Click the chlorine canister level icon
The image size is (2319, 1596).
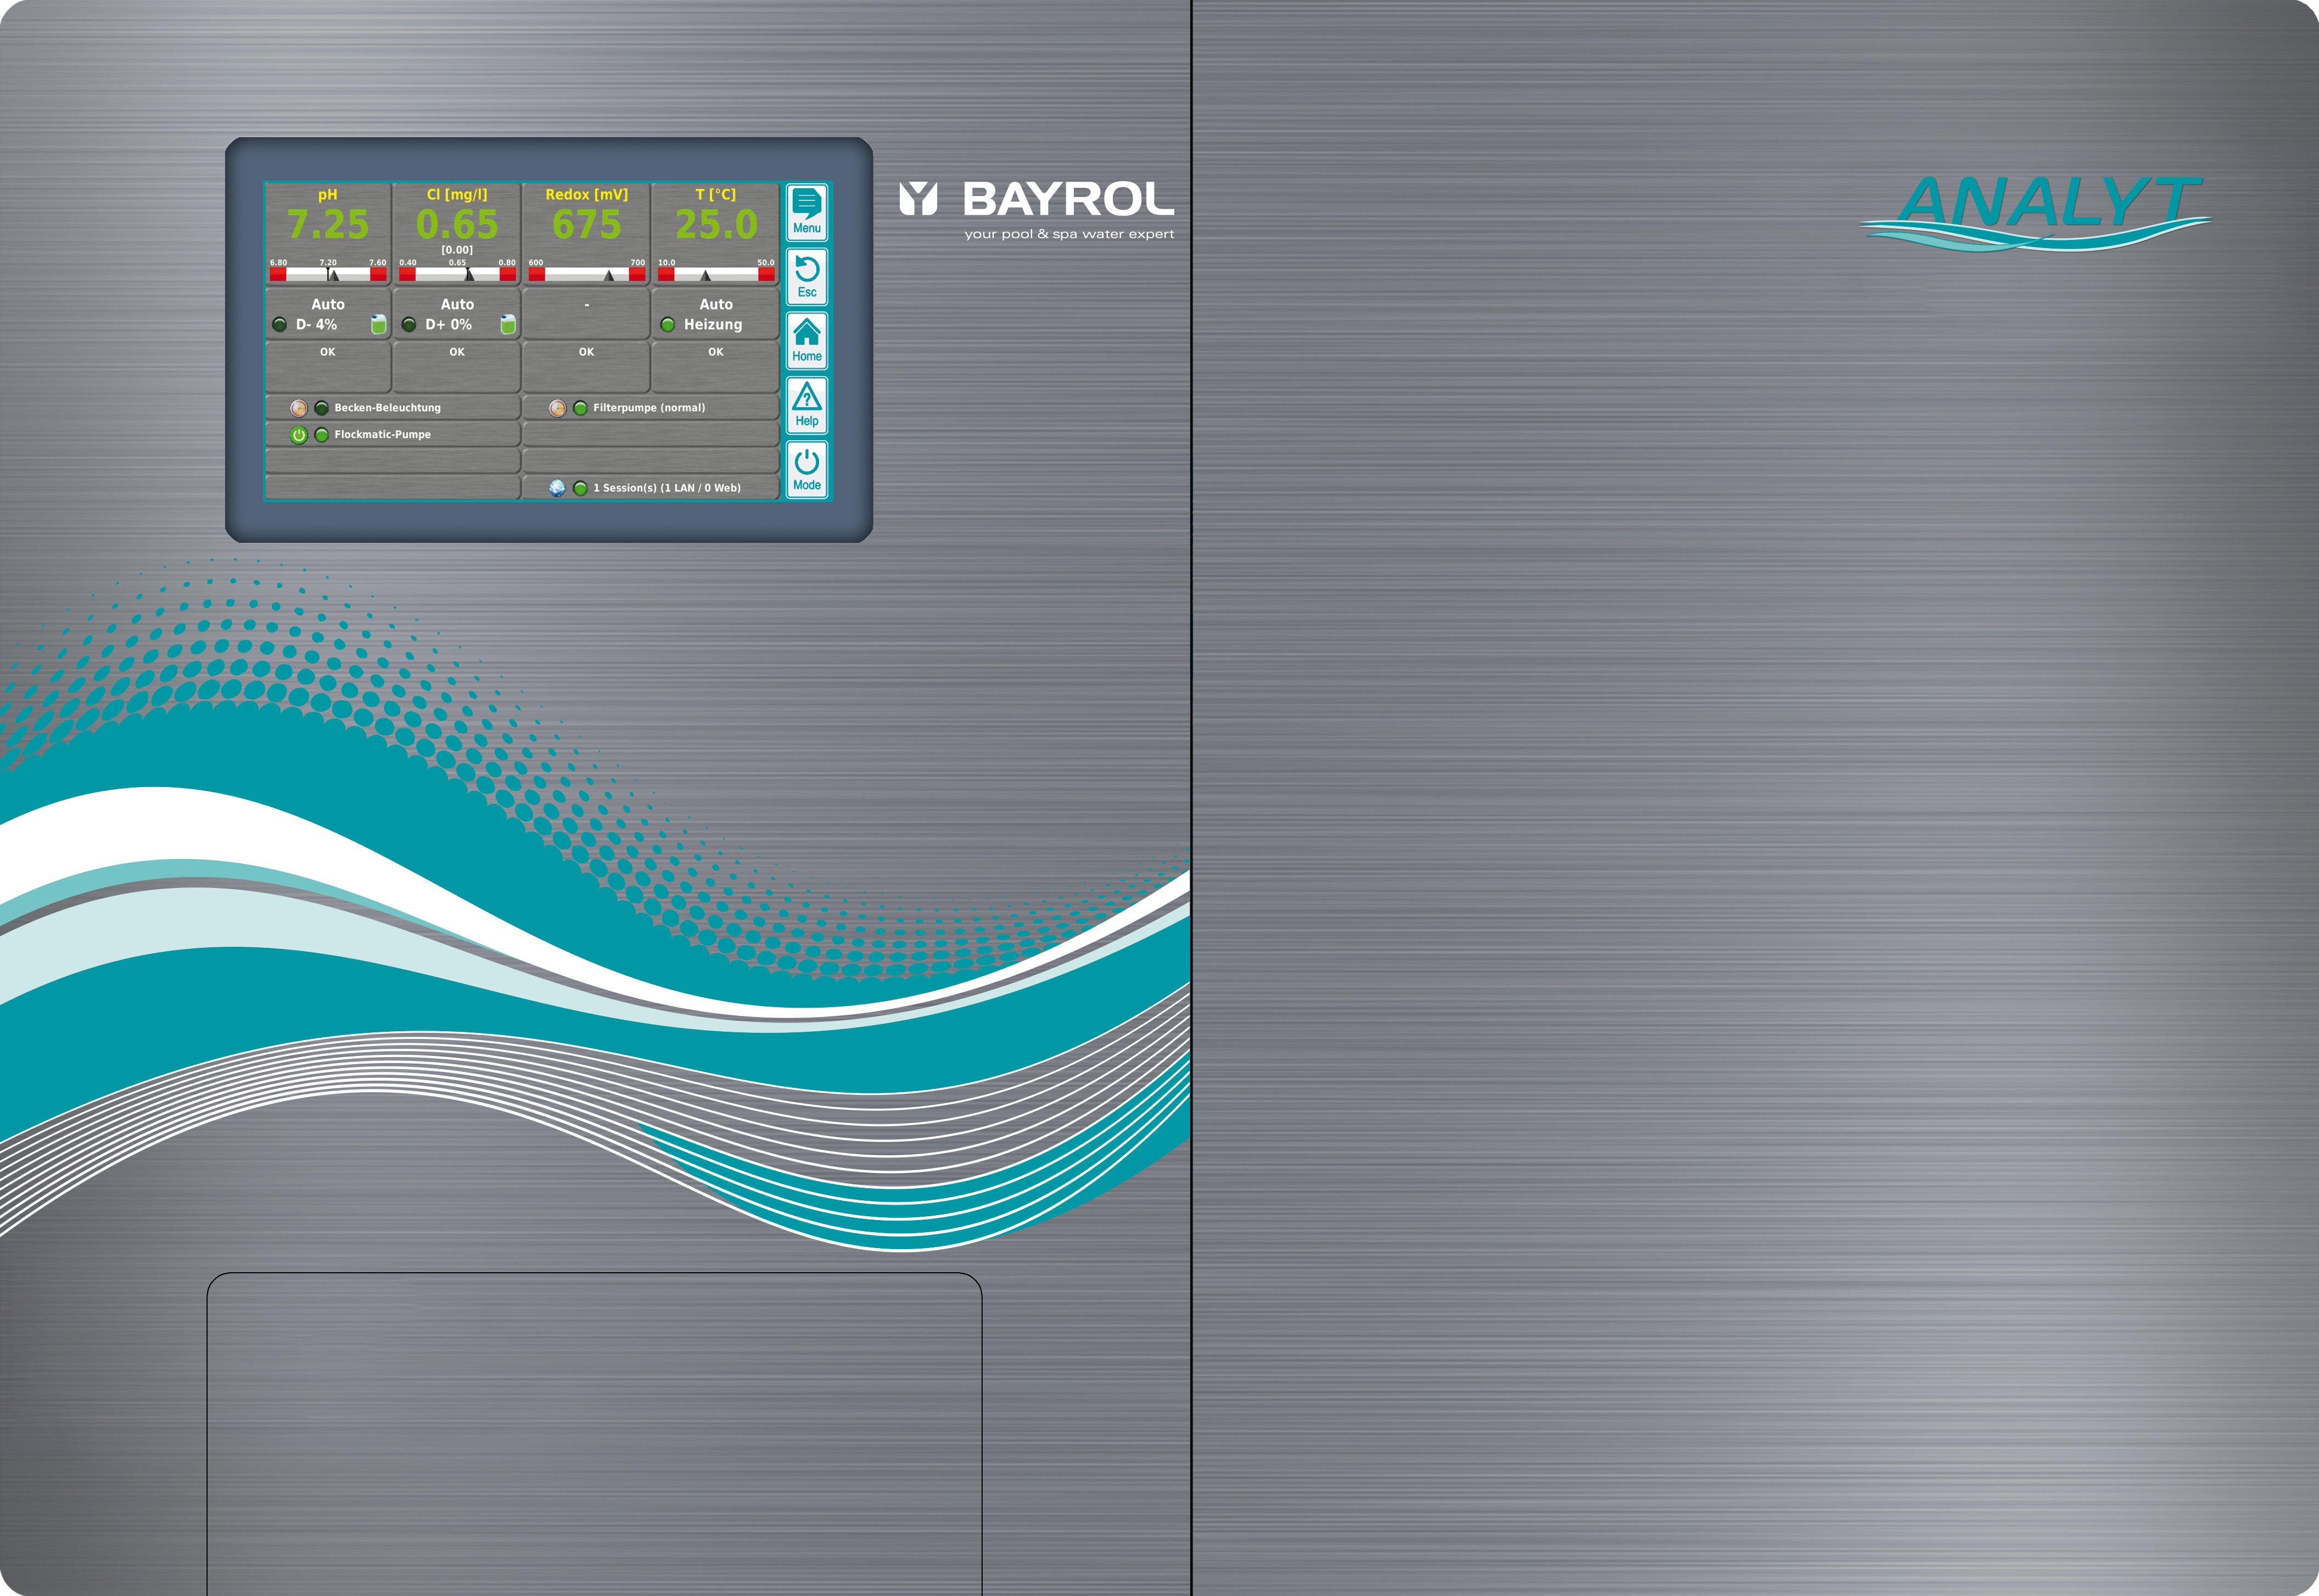(x=507, y=324)
